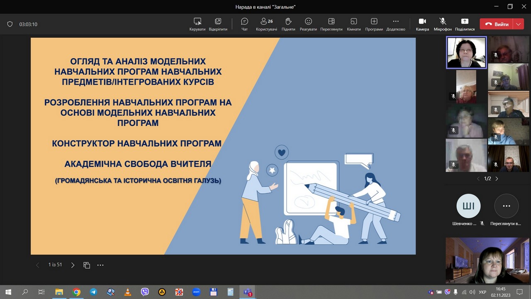Viewport: 531px width, 299px height.
Task: Open Google Chrome from the taskbar
Action: [x=76, y=292]
